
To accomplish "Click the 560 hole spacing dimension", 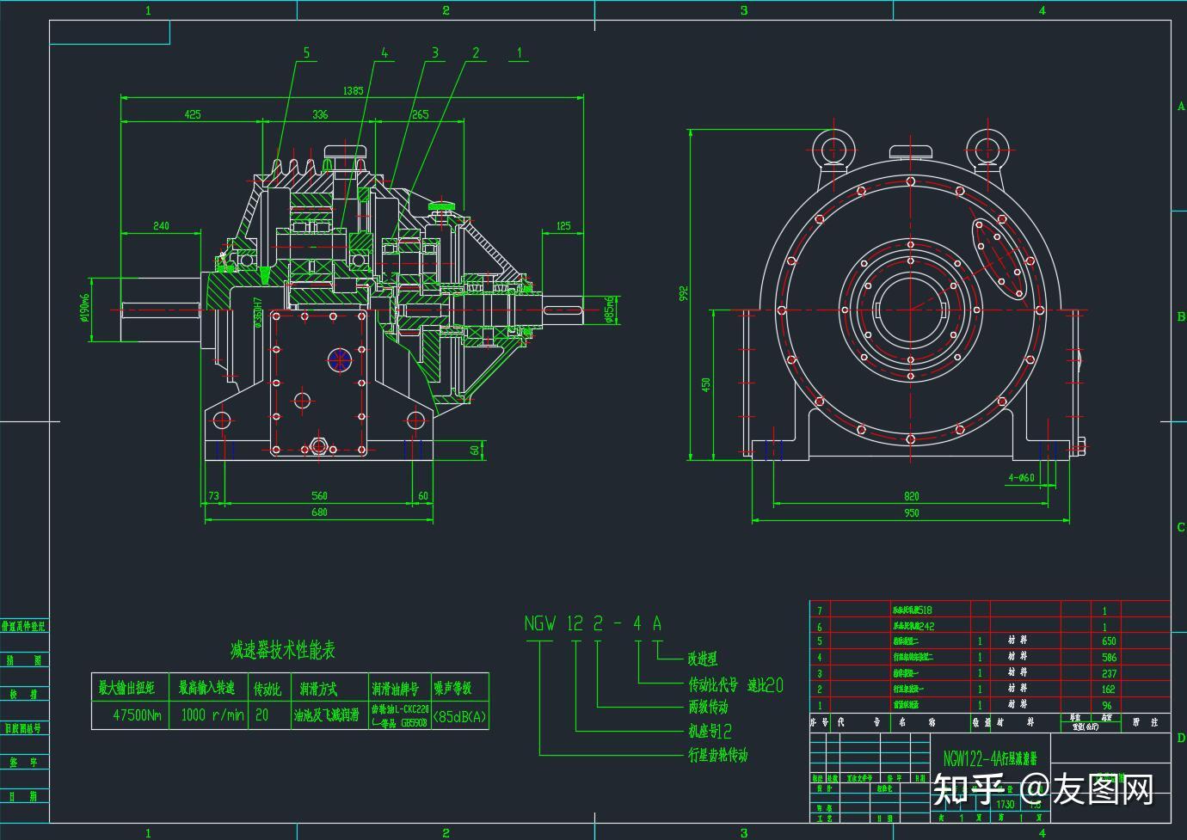I will pyautogui.click(x=319, y=496).
